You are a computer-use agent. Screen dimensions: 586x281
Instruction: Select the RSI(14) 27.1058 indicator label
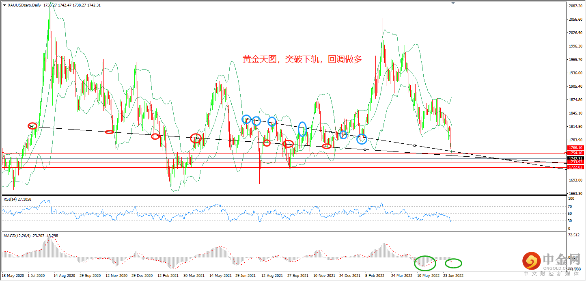click(x=17, y=199)
